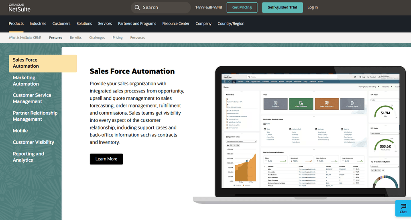Select the Pricing sub-navigation tab

click(x=118, y=37)
